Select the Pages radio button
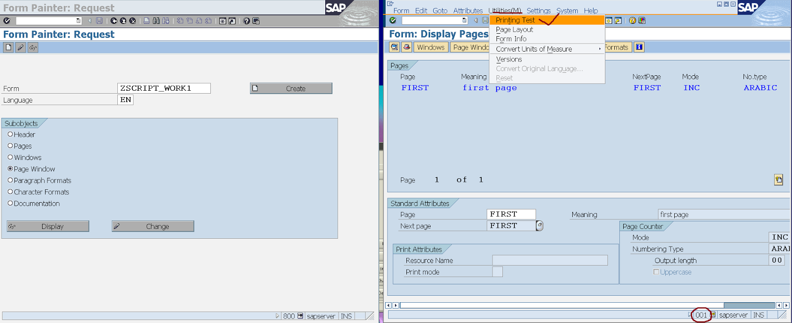This screenshot has width=792, height=323. point(10,146)
